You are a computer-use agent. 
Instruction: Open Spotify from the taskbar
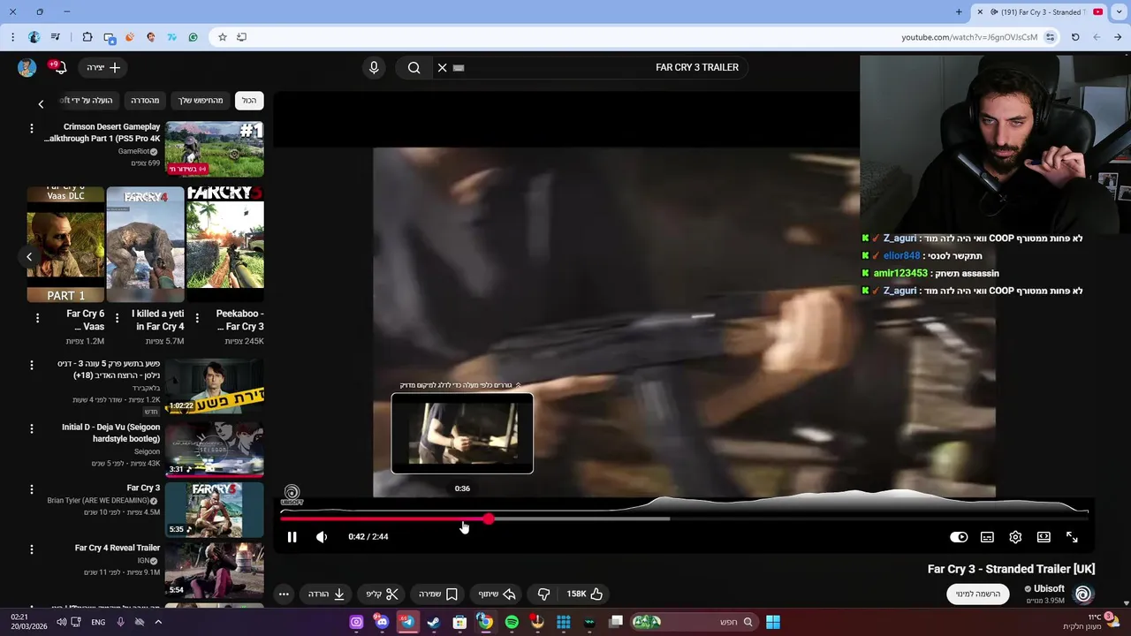[x=512, y=622]
